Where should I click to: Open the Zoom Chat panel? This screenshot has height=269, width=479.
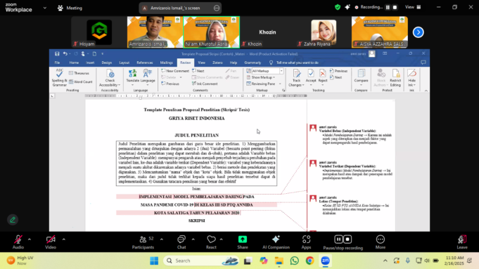tap(181, 242)
